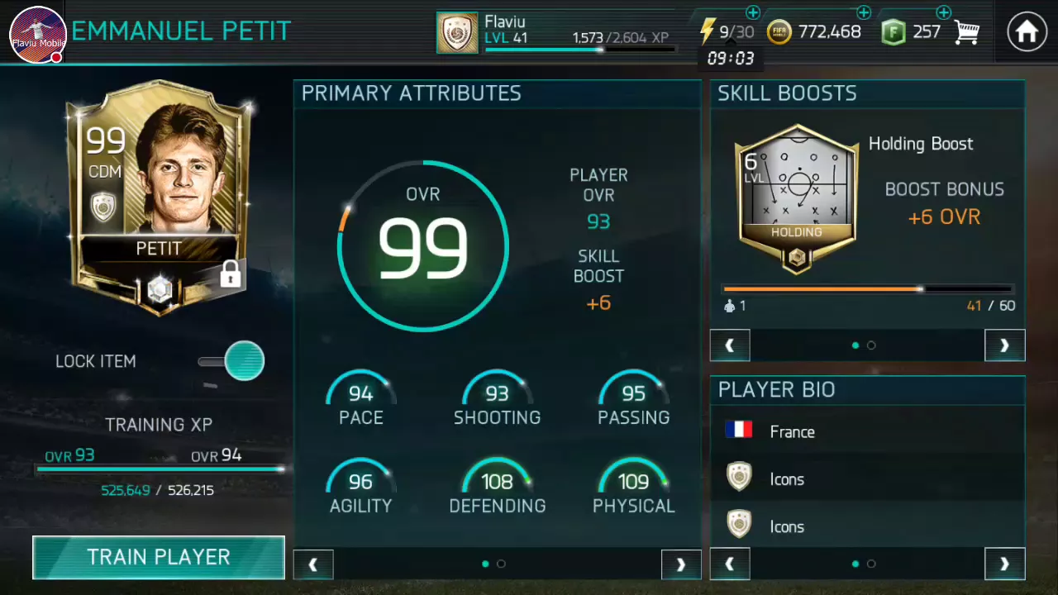
Task: Toggle the Lock Item switch
Action: 232,361
